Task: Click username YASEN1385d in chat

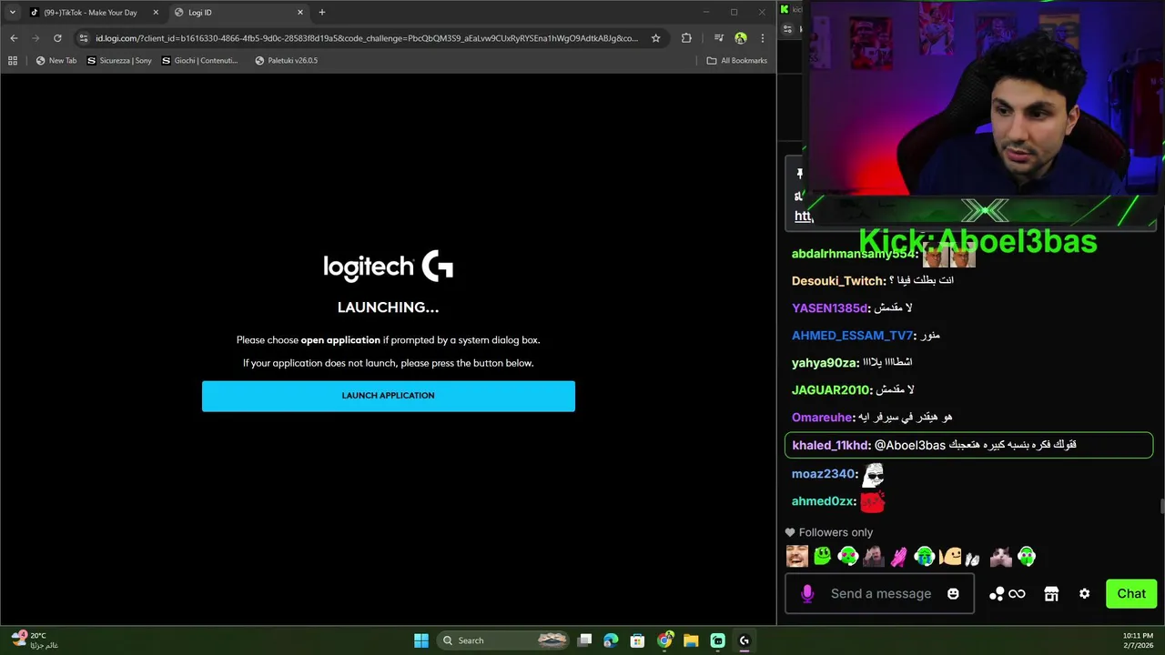Action: coord(830,308)
